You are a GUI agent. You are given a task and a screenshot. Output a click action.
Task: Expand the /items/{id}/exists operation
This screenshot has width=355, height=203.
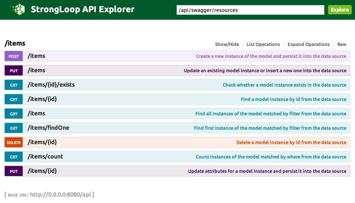[51, 85]
